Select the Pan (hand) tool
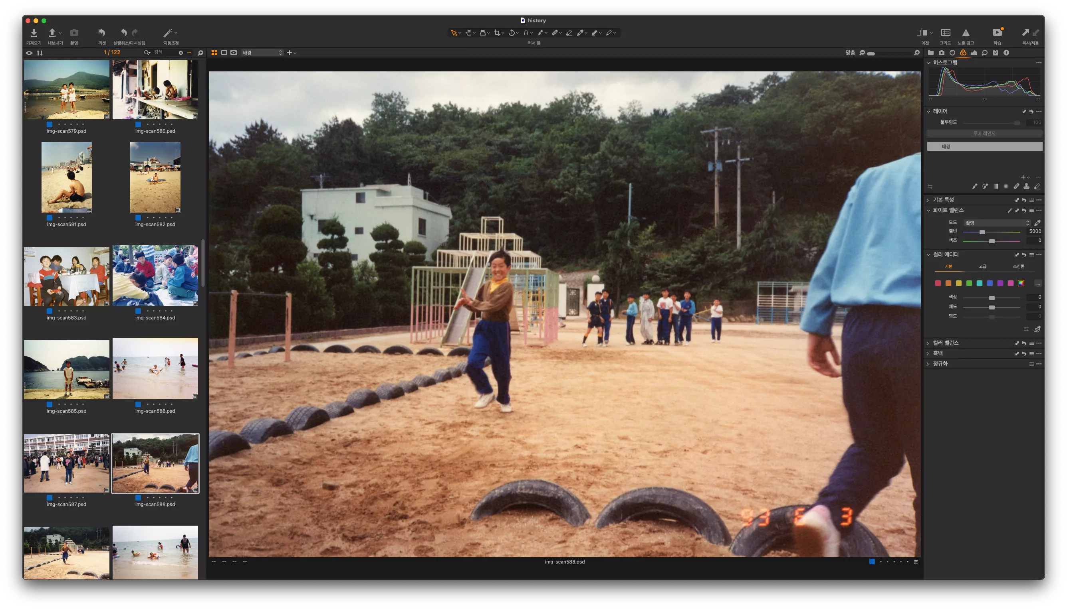Image resolution: width=1067 pixels, height=609 pixels. click(469, 33)
